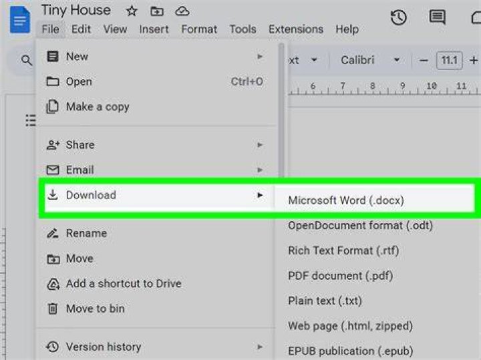Click the bin trash icon
Screen dimensions: 481x360
click(x=53, y=309)
